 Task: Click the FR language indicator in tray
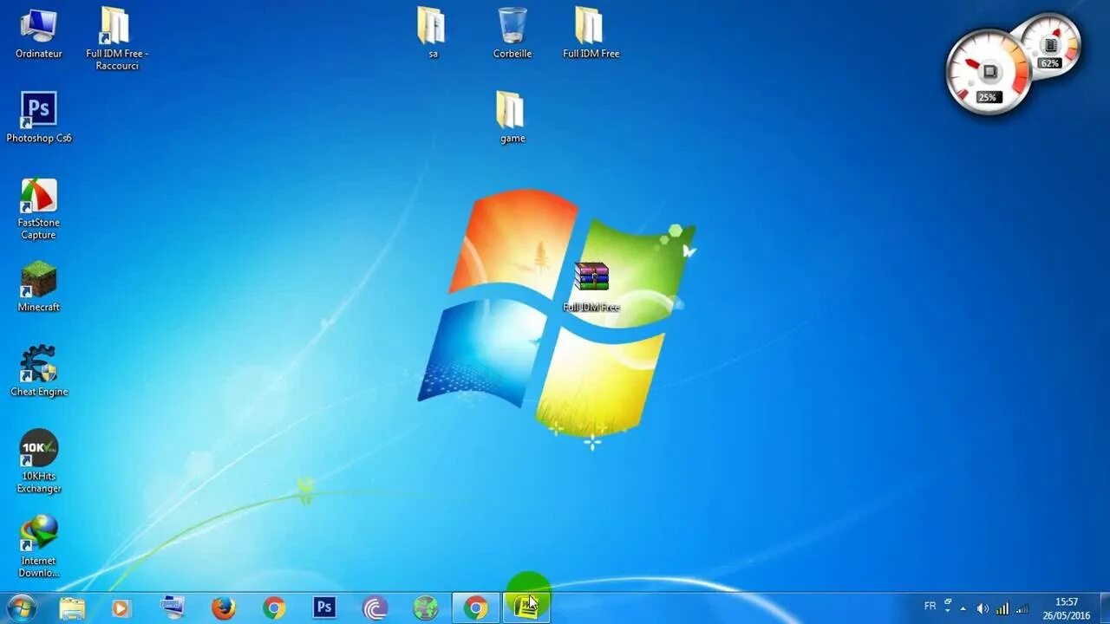(x=930, y=607)
